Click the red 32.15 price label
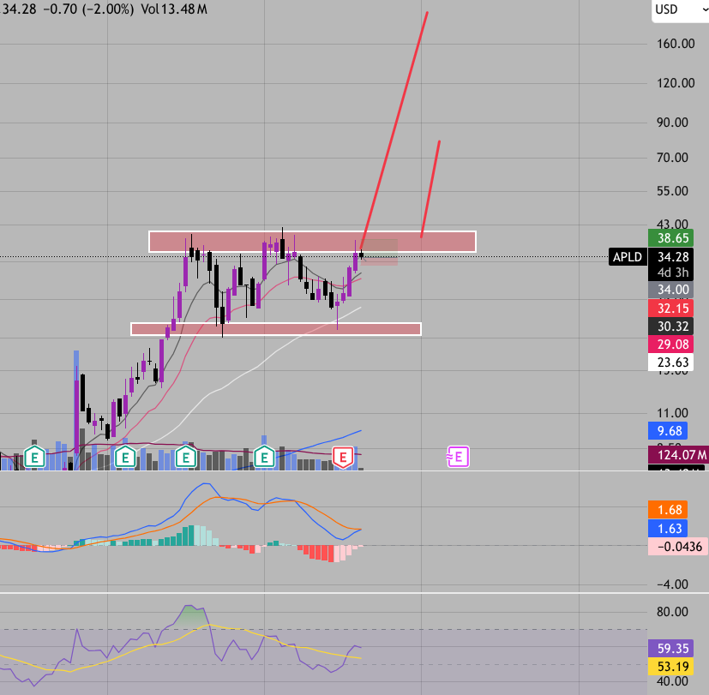The height and width of the screenshot is (695, 709). pos(672,309)
